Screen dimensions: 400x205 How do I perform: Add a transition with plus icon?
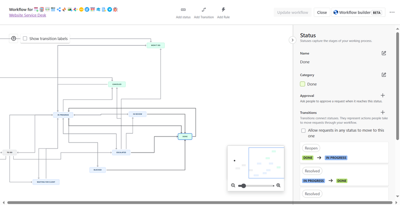[383, 112]
